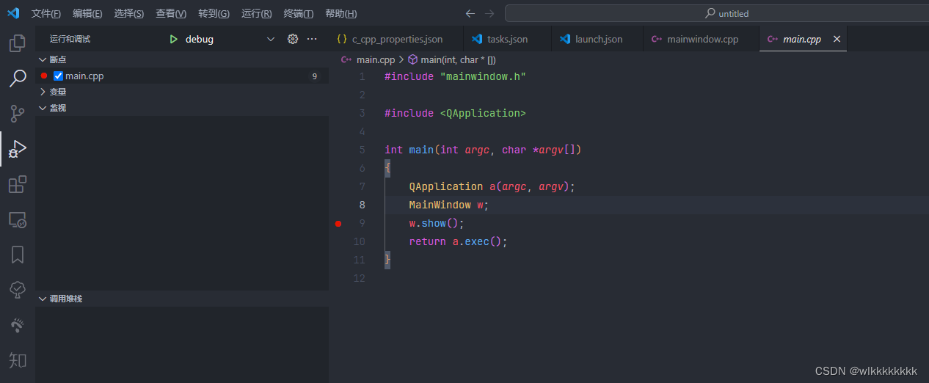Click line number 5 in the gutter
Image resolution: width=929 pixels, height=383 pixels.
coord(362,150)
